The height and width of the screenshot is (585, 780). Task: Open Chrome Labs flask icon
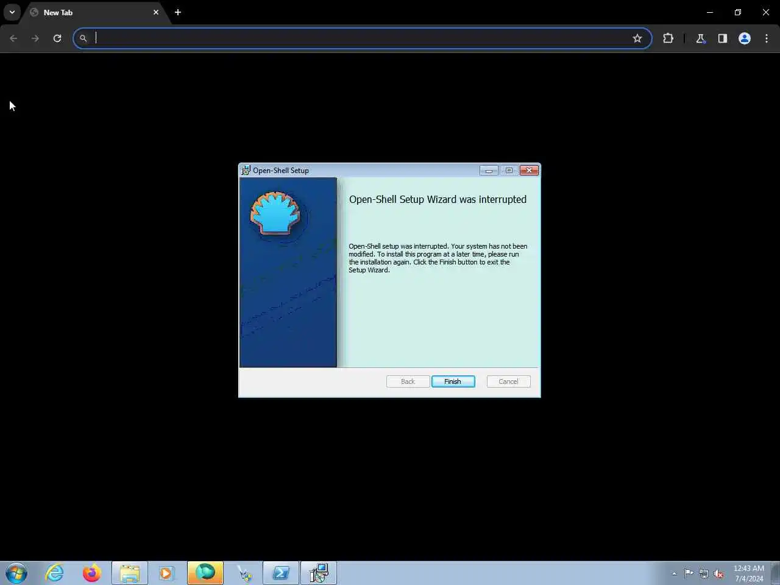click(x=700, y=38)
